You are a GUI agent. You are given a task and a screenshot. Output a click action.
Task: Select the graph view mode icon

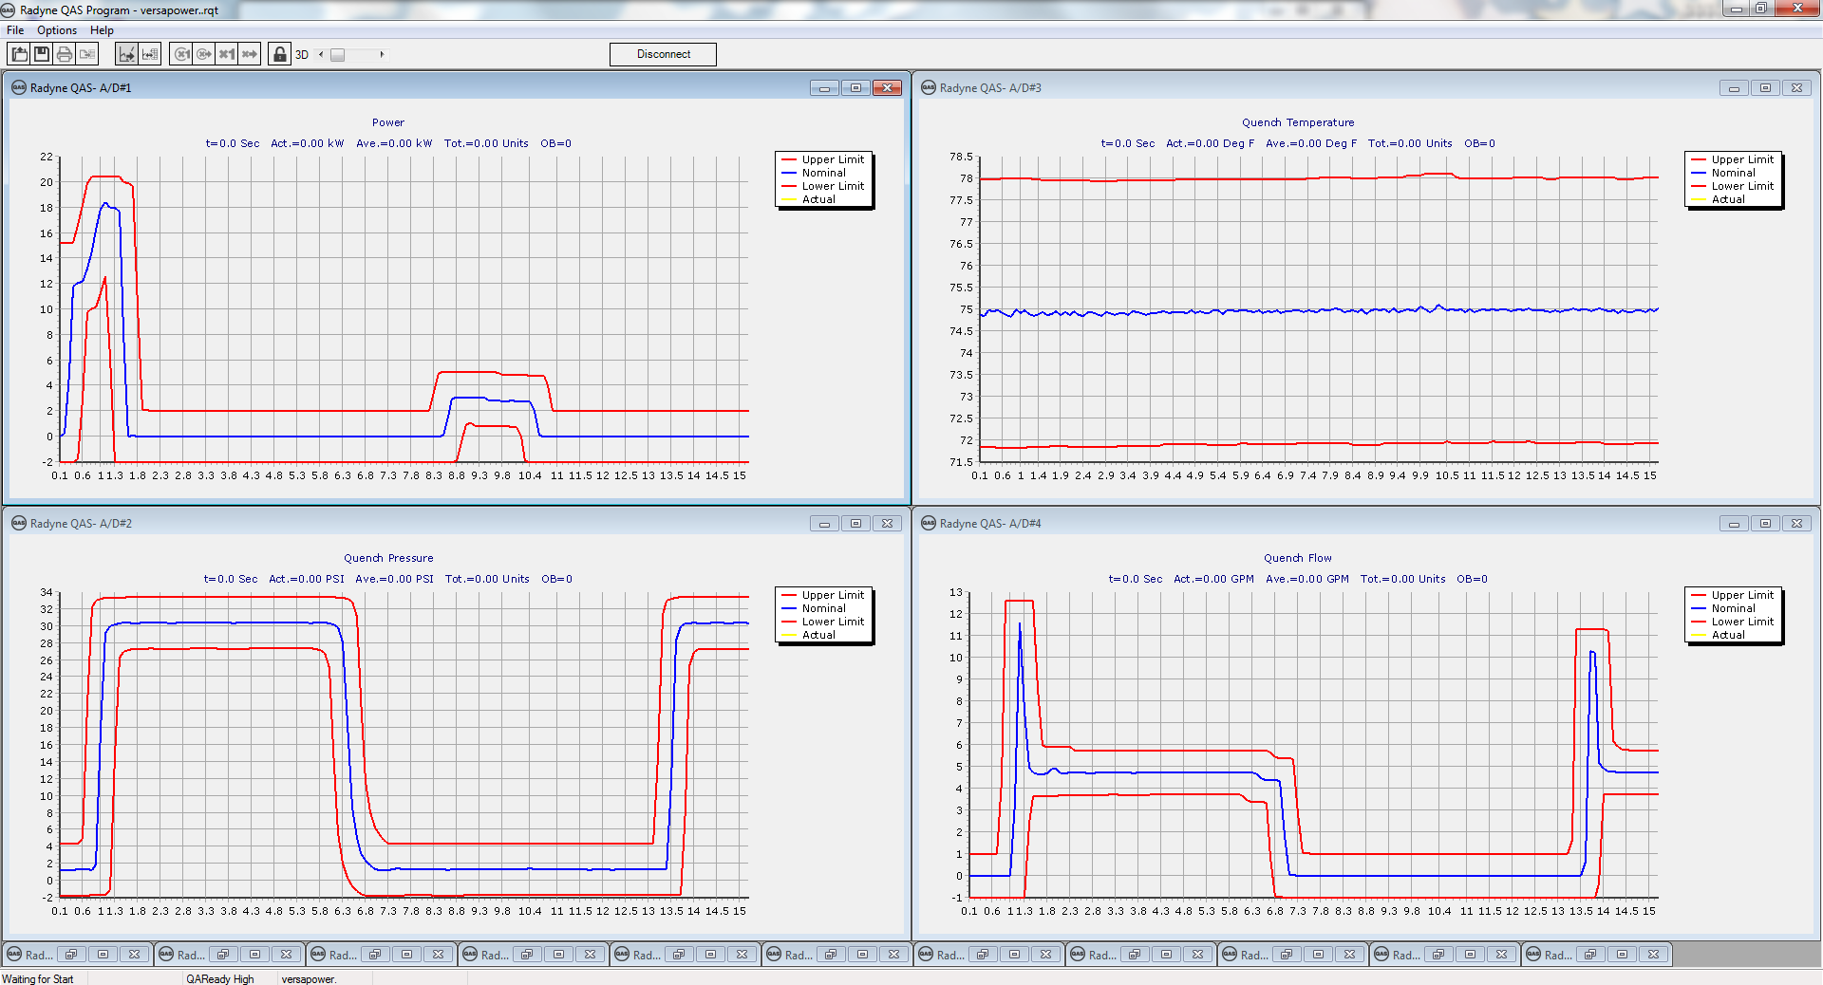(127, 54)
